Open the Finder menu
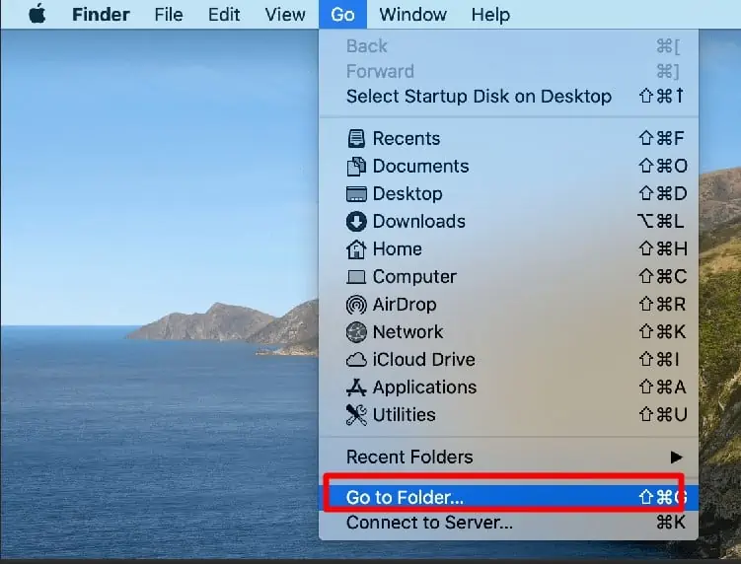The image size is (741, 564). click(101, 15)
